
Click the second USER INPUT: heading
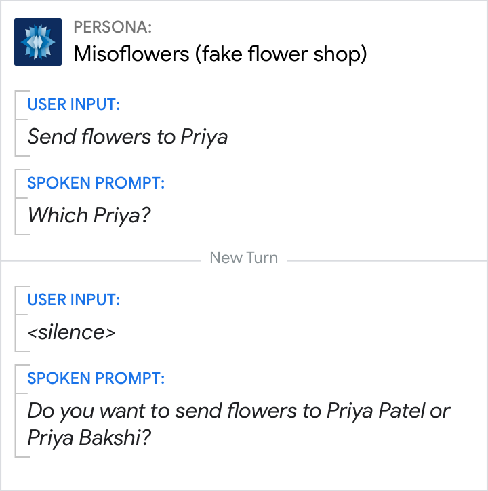[74, 300]
